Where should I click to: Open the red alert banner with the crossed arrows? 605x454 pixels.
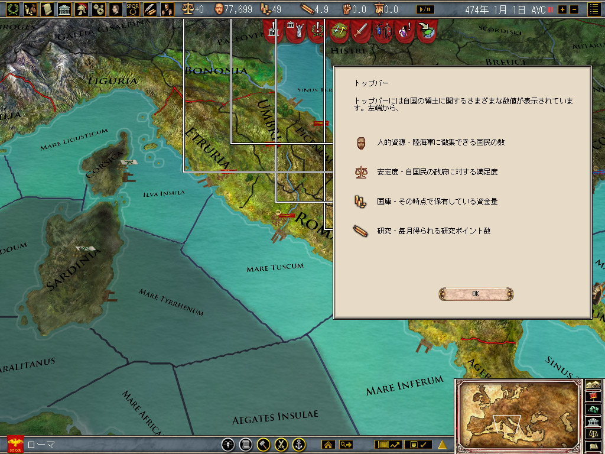(x=340, y=31)
